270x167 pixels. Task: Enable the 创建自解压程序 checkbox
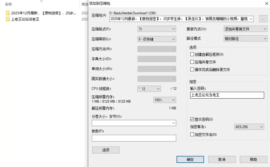(x=192, y=55)
